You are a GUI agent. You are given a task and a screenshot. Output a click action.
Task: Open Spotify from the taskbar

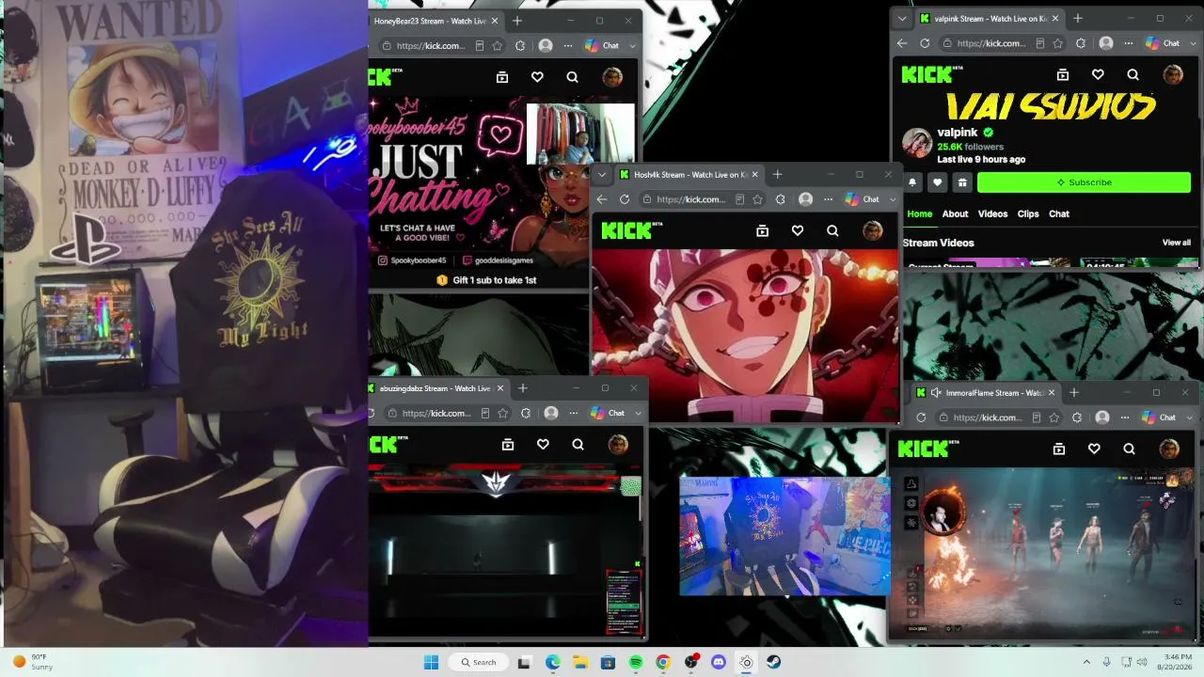point(636,662)
